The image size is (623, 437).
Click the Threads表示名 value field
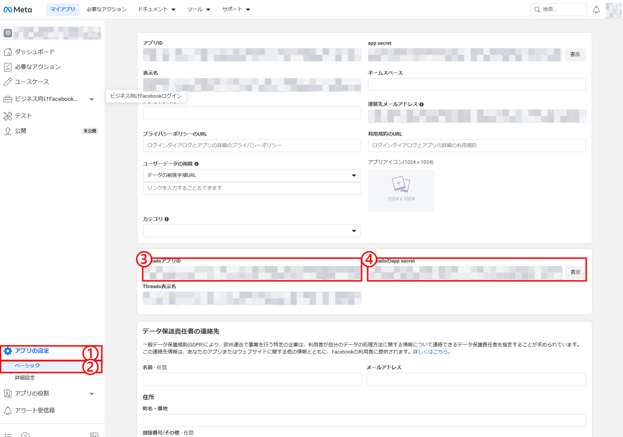click(252, 298)
